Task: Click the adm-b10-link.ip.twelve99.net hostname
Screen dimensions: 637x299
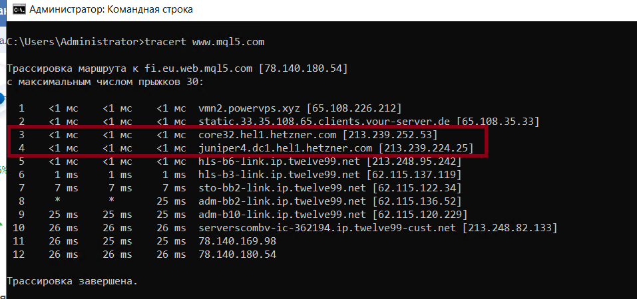Action: [x=282, y=215]
